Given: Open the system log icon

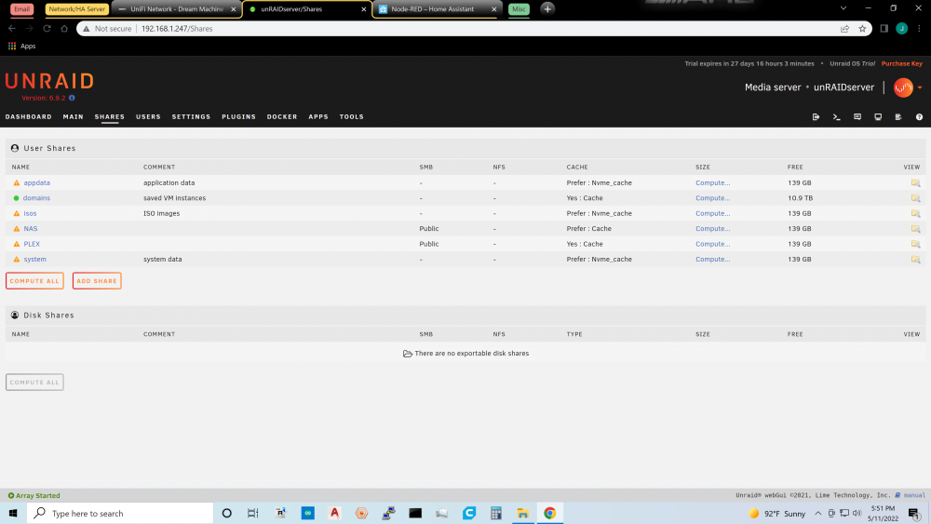Looking at the screenshot, I should pyautogui.click(x=898, y=117).
